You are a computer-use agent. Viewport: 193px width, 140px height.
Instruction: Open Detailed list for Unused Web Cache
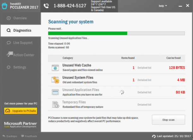(144, 68)
